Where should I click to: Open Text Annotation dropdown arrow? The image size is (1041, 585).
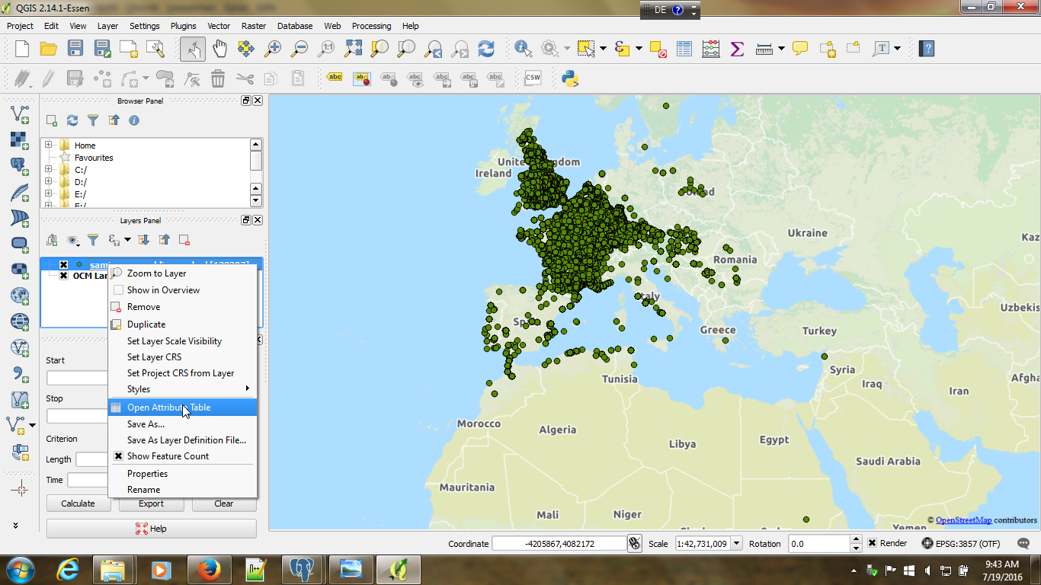click(x=897, y=49)
